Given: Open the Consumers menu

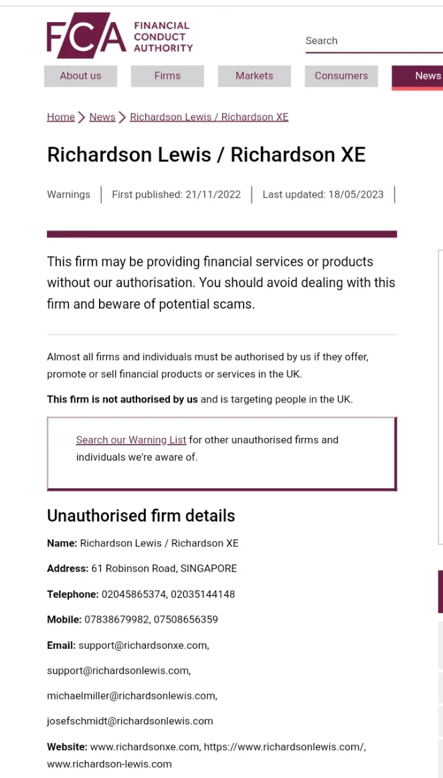Looking at the screenshot, I should pos(341,76).
